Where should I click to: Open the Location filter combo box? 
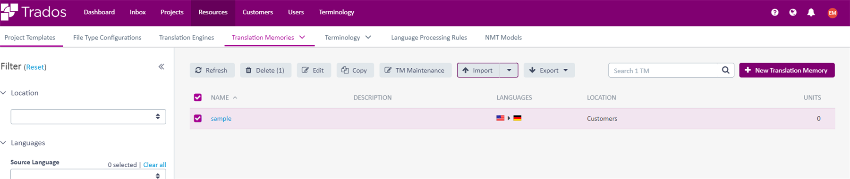(88, 116)
